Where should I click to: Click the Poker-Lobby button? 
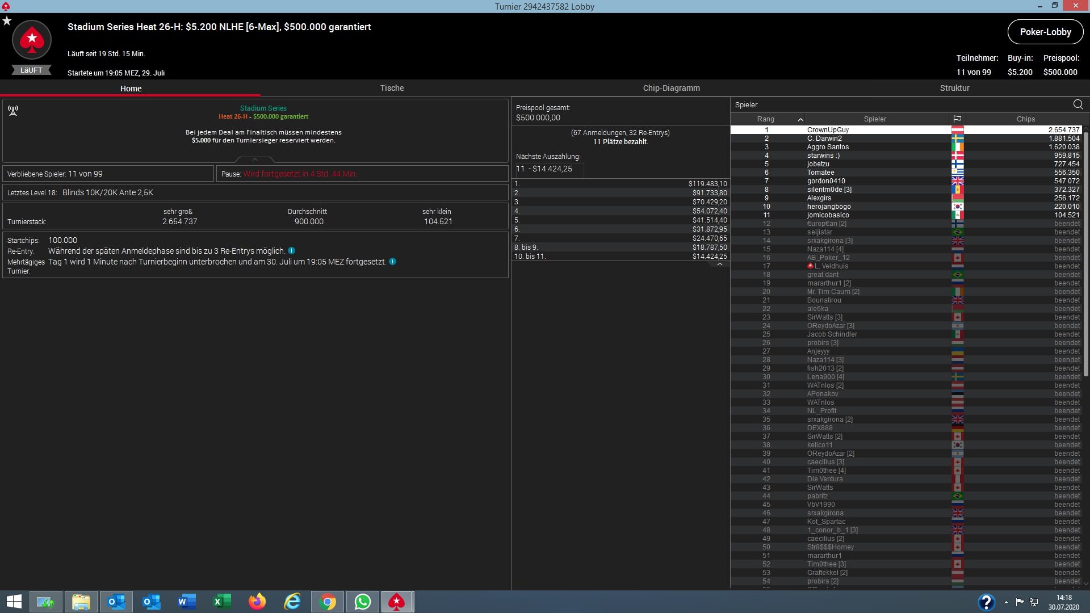point(1045,32)
